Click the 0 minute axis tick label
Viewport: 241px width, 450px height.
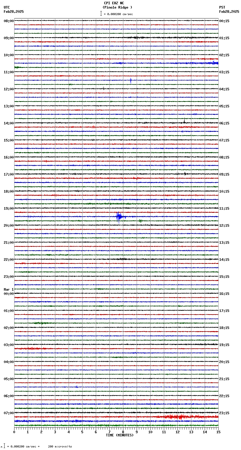pos(14,432)
